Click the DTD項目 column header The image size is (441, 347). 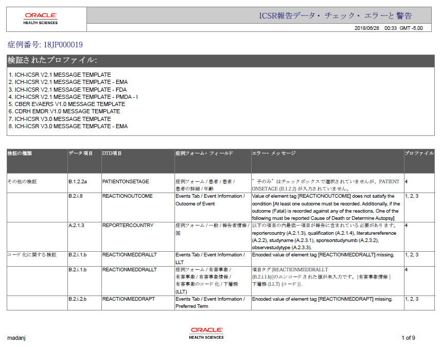click(112, 154)
